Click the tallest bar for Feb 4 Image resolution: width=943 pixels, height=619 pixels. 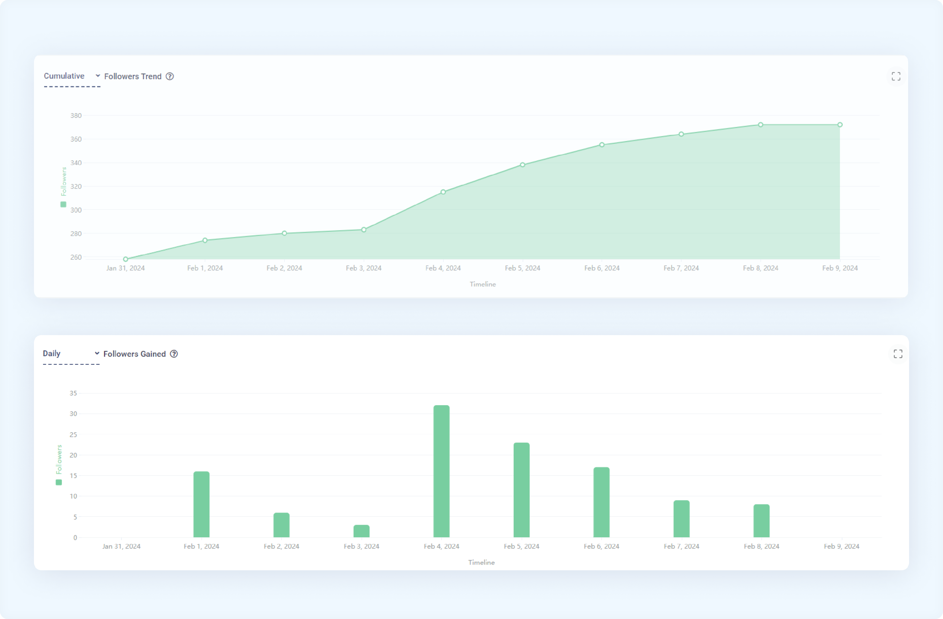point(441,471)
